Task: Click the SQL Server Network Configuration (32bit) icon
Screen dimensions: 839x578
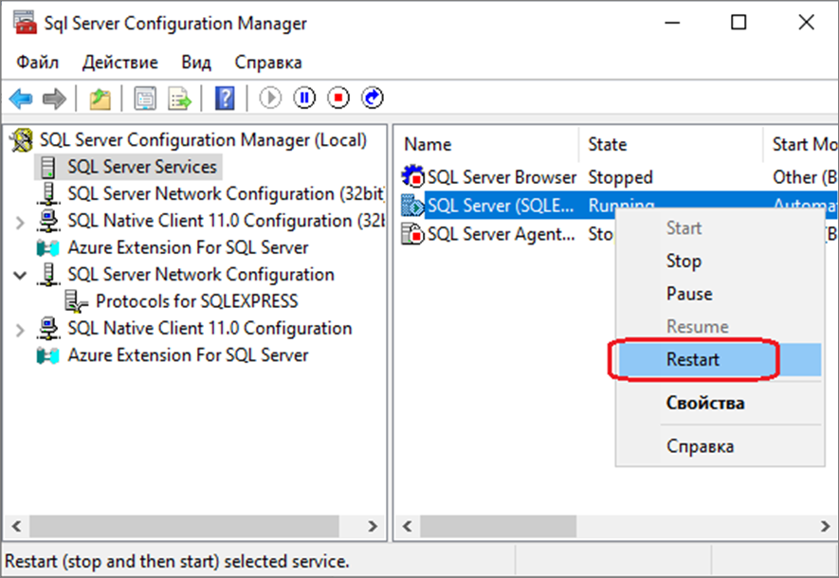Action: click(x=48, y=193)
